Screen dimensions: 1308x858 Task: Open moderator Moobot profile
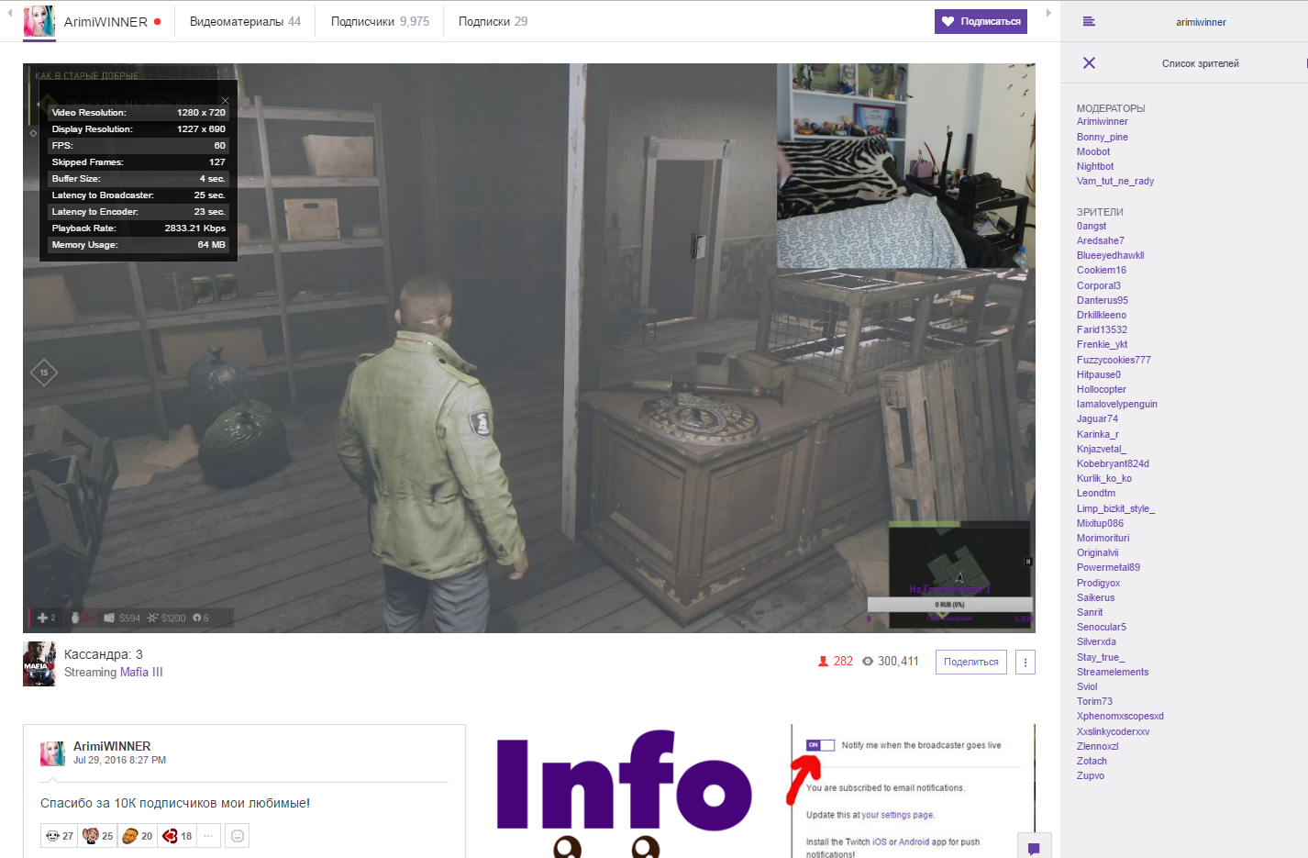pyautogui.click(x=1093, y=151)
